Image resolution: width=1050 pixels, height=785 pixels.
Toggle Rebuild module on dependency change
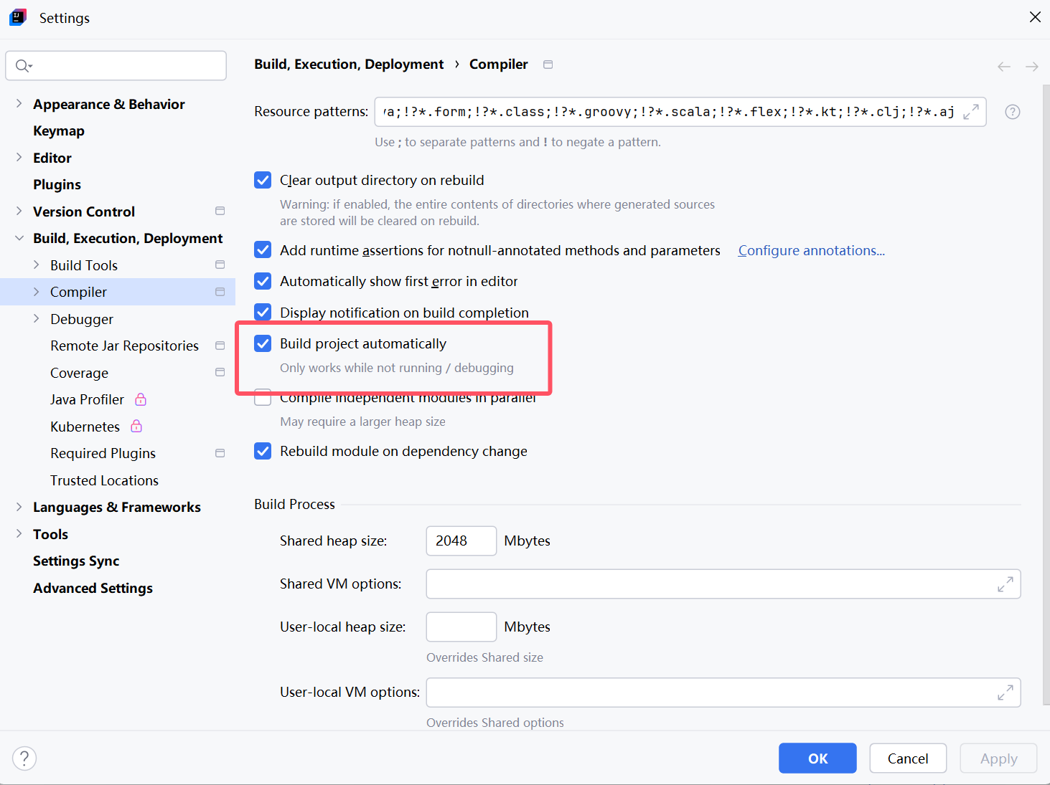tap(263, 451)
